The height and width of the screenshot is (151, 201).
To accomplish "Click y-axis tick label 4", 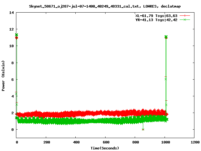I will (13, 96).
